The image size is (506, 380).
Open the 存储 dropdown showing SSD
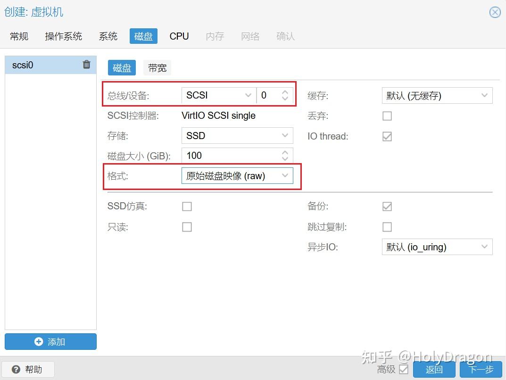(x=286, y=135)
